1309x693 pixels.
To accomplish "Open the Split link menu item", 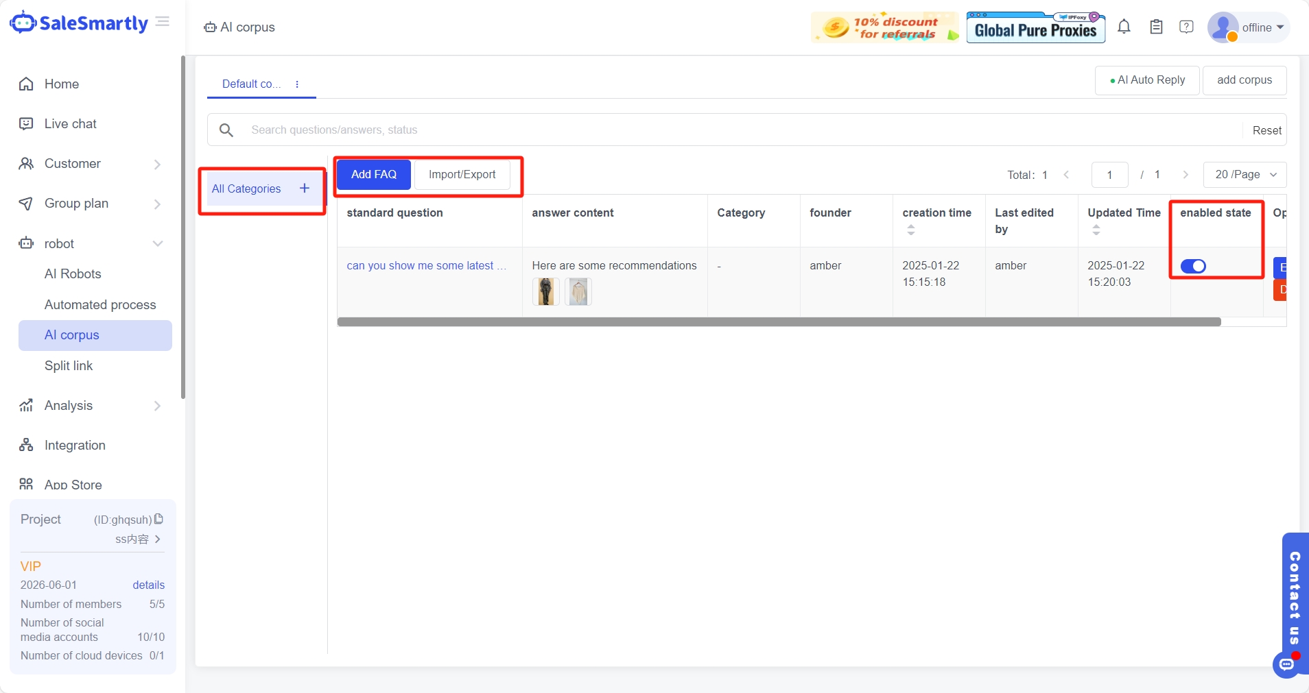I will 69,365.
